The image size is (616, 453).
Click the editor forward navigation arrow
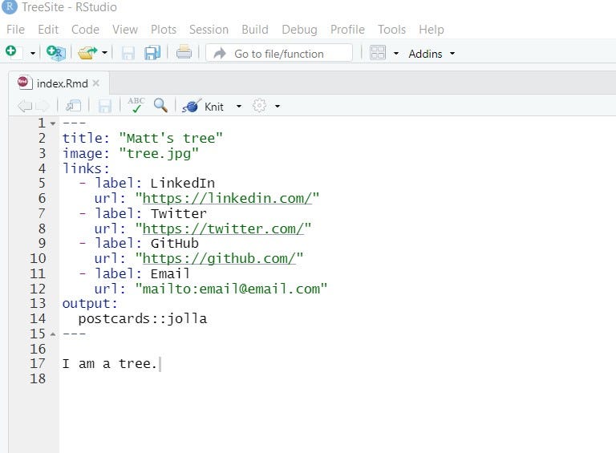click(43, 106)
